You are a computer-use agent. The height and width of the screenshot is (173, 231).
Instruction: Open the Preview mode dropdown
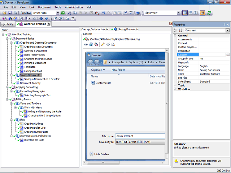point(58,13)
